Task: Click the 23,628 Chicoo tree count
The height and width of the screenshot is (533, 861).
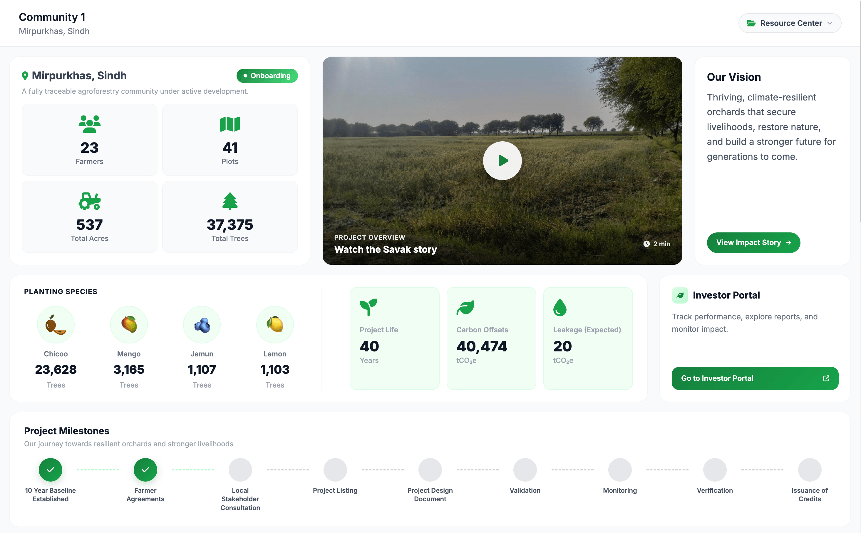Action: coord(56,370)
